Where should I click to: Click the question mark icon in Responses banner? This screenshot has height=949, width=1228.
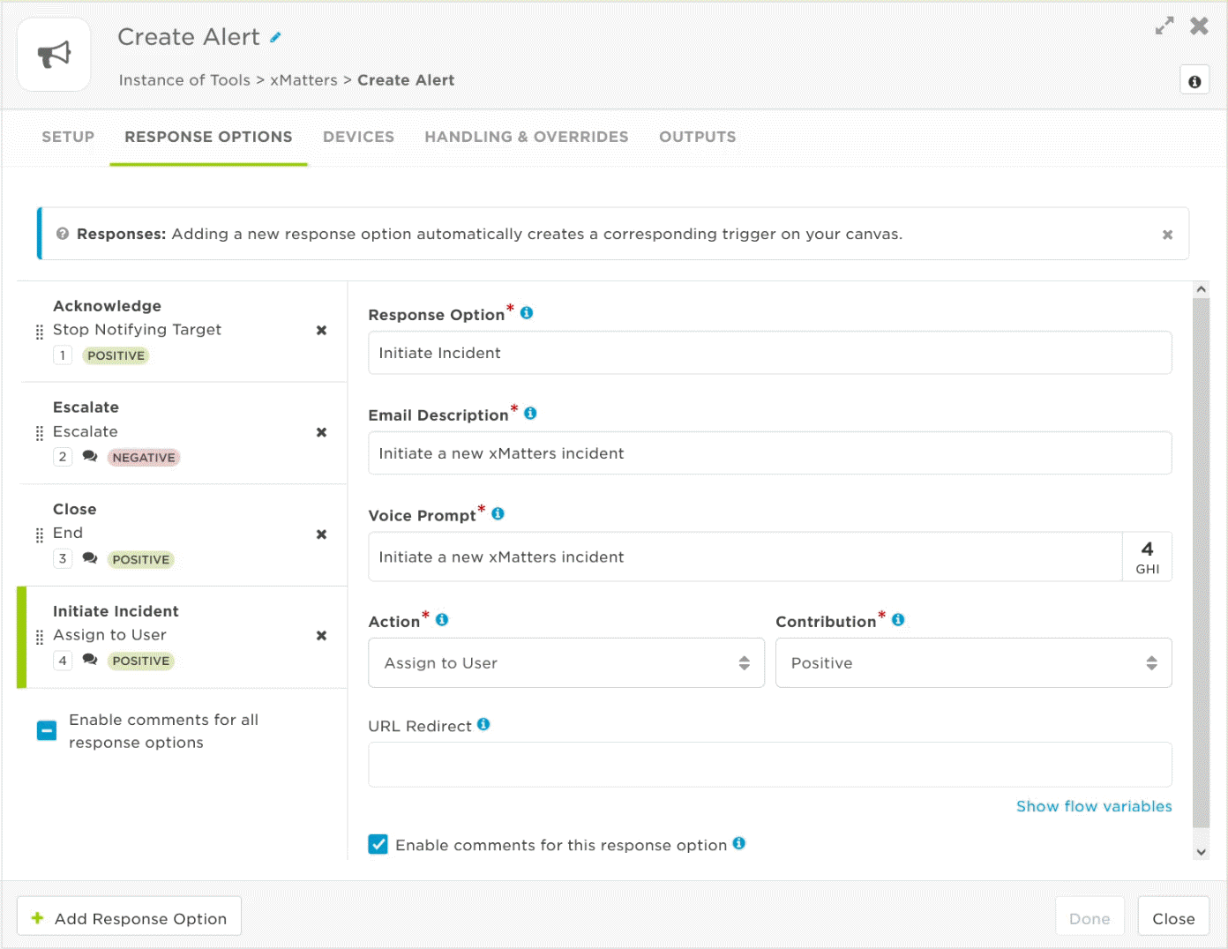pos(63,234)
